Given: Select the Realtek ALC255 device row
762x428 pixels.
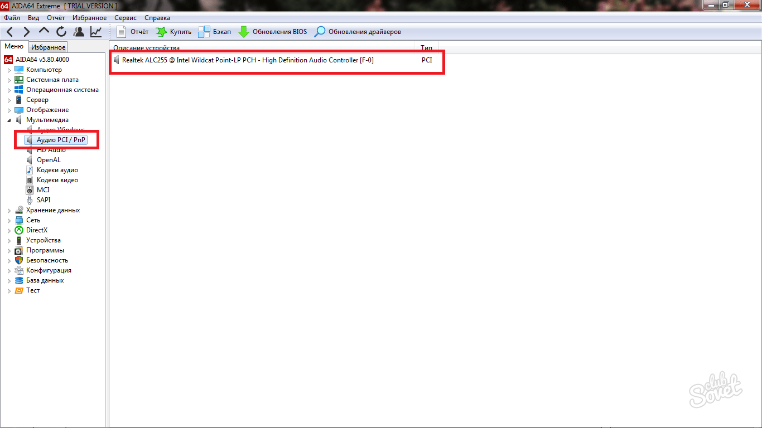Looking at the screenshot, I should coord(248,60).
